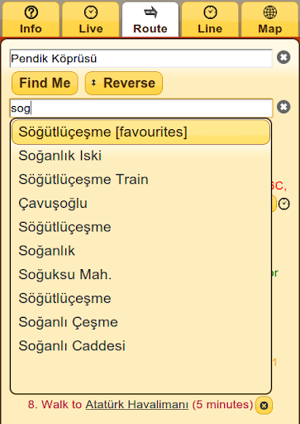The image size is (300, 424).
Task: Open Atatürk Havalimanı link
Action: tap(137, 405)
